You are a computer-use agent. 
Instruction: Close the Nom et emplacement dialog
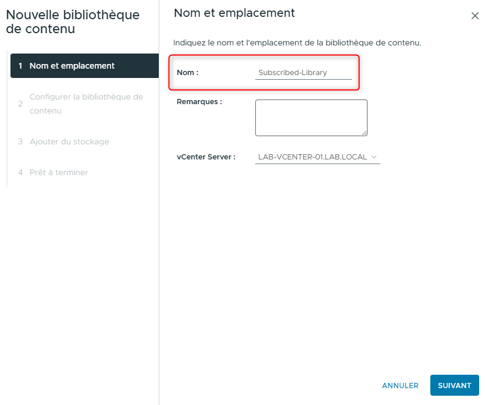(475, 16)
